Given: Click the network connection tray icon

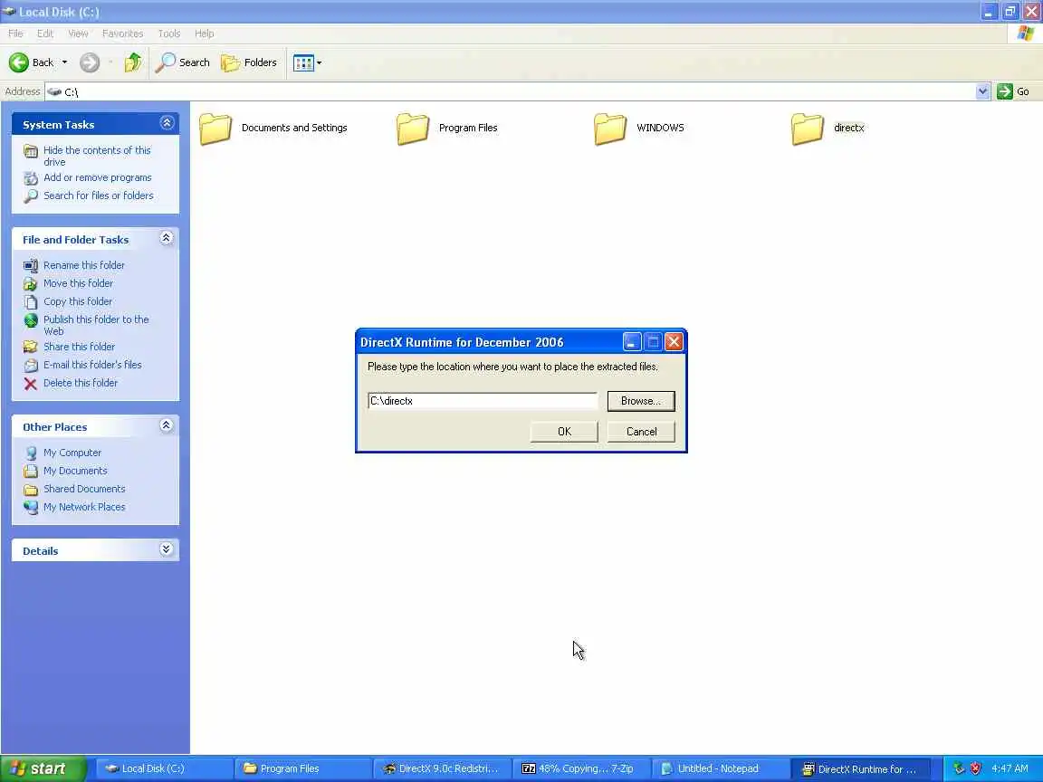Looking at the screenshot, I should coord(959,768).
